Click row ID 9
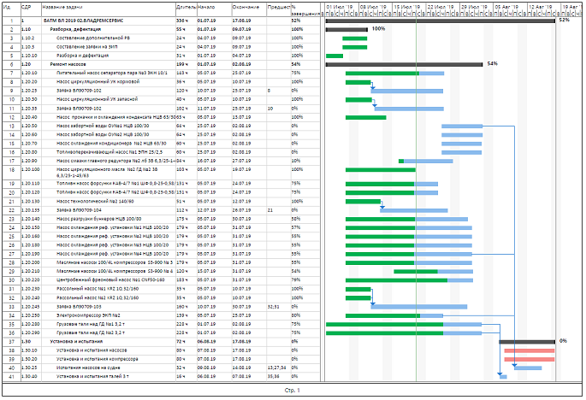Screen dimensions: 586x400 [11, 91]
